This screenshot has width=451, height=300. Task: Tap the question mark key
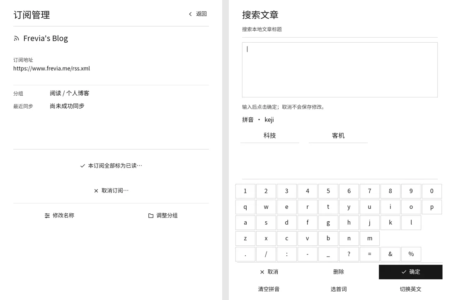[349, 254]
